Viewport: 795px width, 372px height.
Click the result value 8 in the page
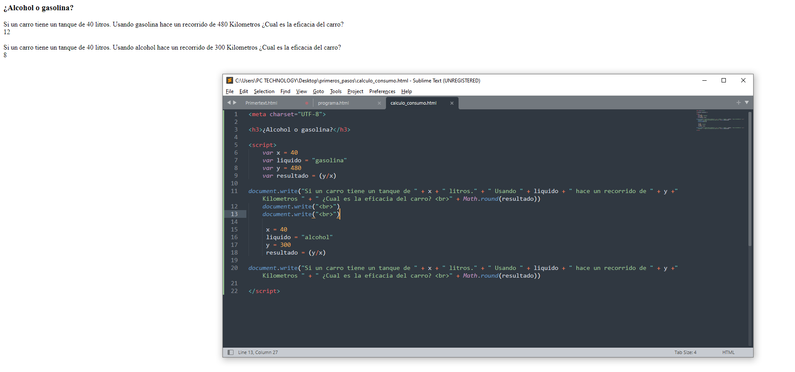coord(5,55)
